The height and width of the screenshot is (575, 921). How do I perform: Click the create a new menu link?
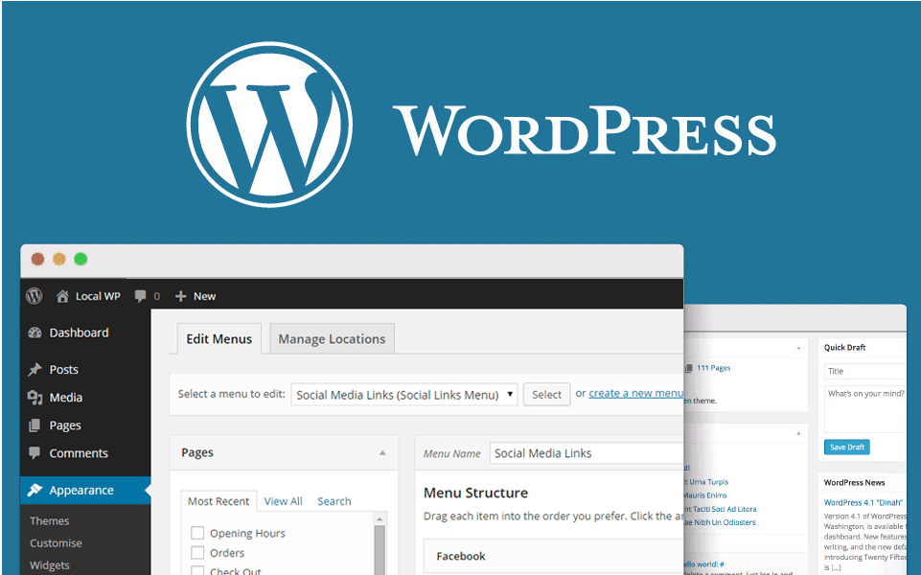point(635,394)
